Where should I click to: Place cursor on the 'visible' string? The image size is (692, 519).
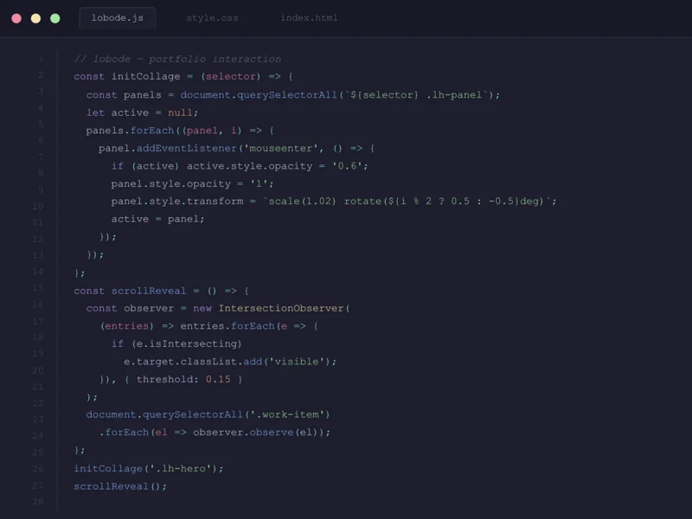[305, 361]
